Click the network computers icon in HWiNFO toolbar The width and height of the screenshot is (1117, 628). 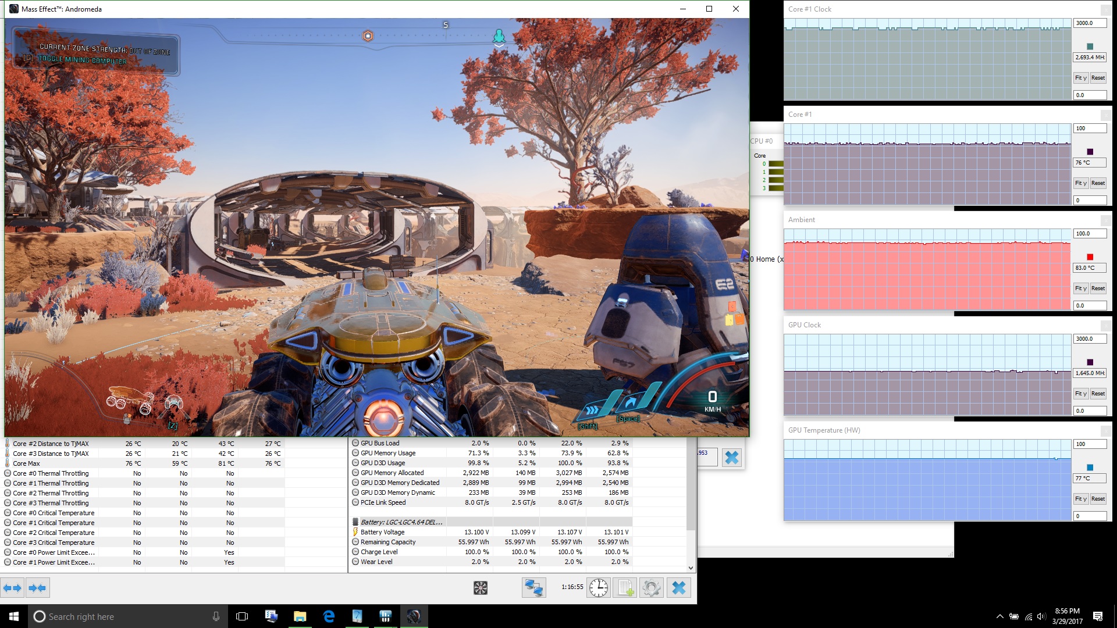tap(533, 588)
